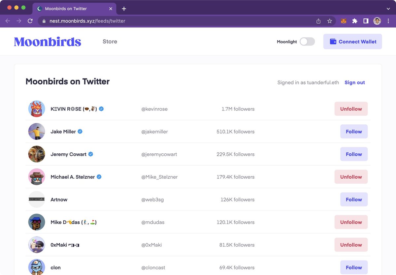The image size is (396, 275).
Task: Click 0xMaki's profile picture
Action: click(x=37, y=245)
